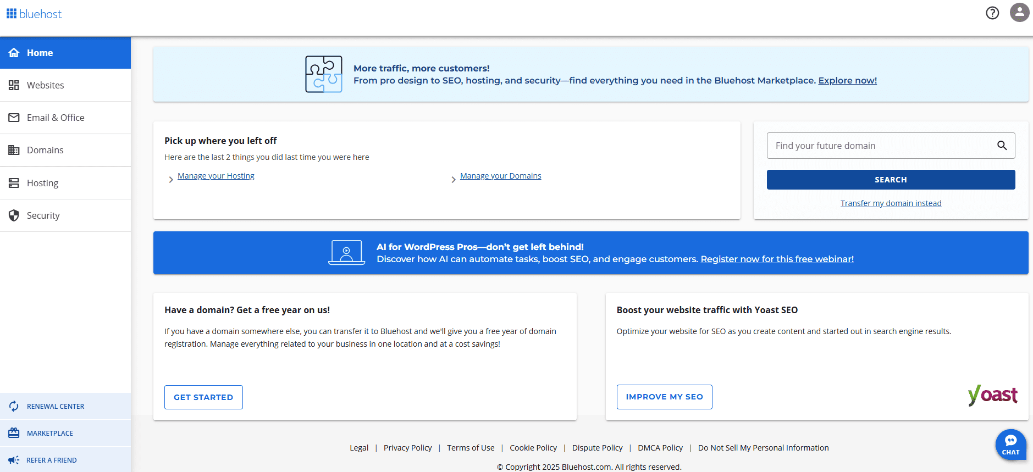Click chevron beside Manage your Hosting
This screenshot has height=472, width=1033.
(171, 179)
